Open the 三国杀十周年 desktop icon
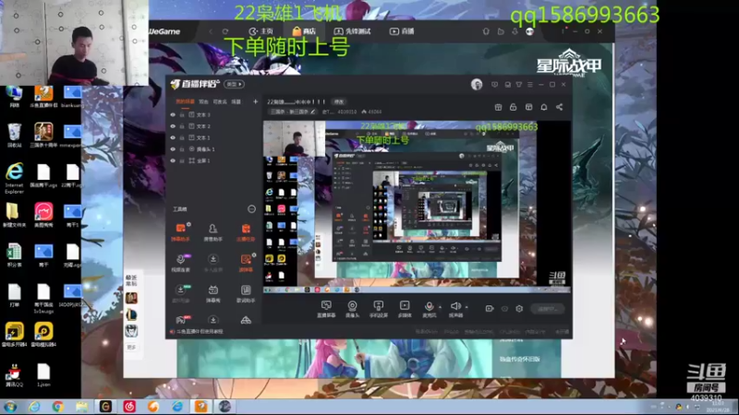The width and height of the screenshot is (739, 415). [x=43, y=135]
